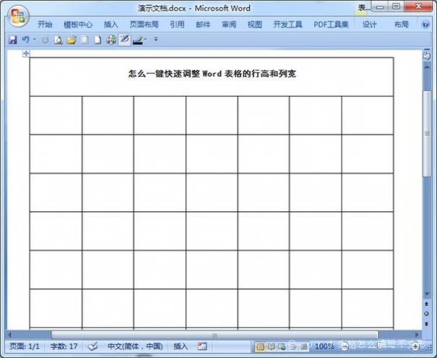Switch to the 模板中心 tab

click(x=78, y=25)
